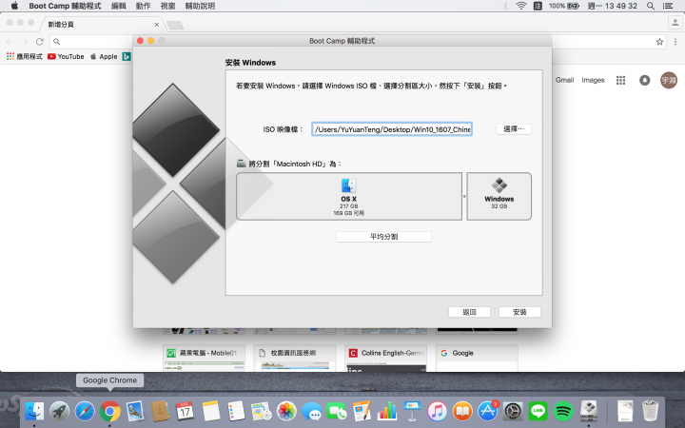Bookmark page with star icon in Chrome
The width and height of the screenshot is (685, 428).
pyautogui.click(x=659, y=42)
